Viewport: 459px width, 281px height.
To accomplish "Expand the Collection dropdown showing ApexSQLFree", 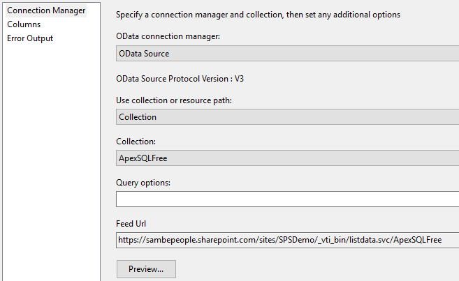I will (286, 158).
